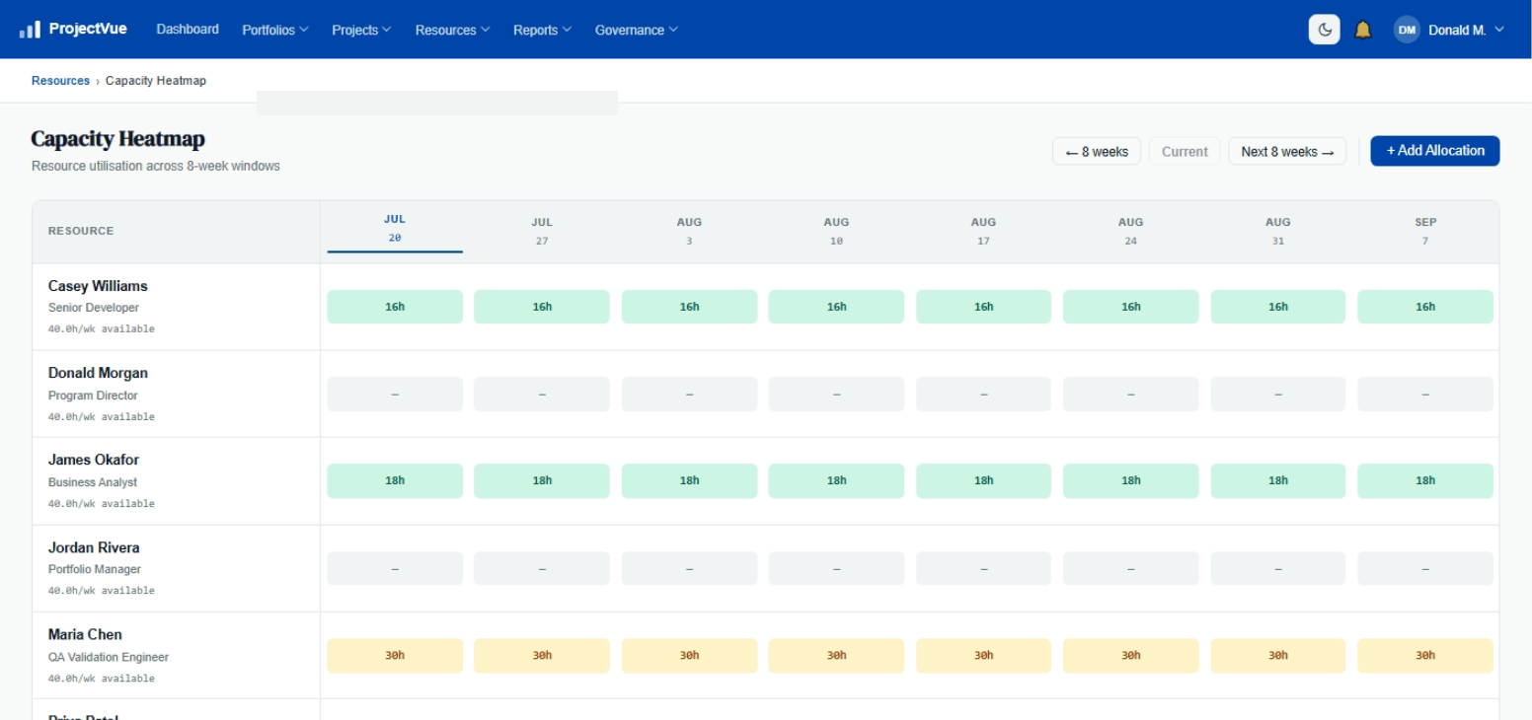The width and height of the screenshot is (1532, 720).
Task: Click the Program Director role label
Action: [93, 396]
